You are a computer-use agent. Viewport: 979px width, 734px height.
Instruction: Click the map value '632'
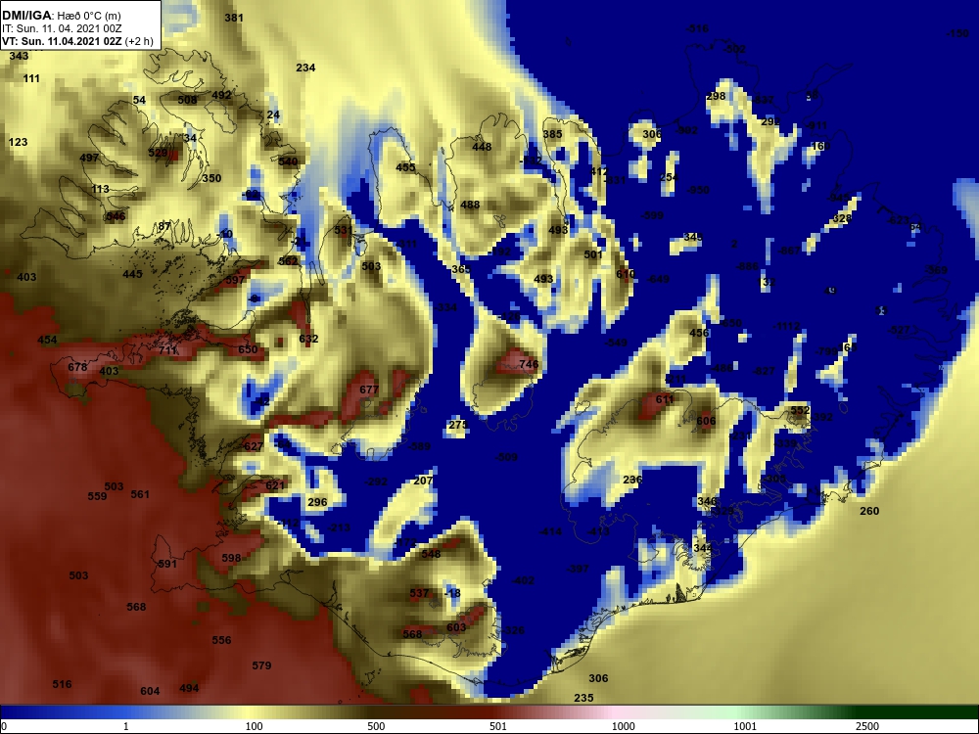[308, 339]
